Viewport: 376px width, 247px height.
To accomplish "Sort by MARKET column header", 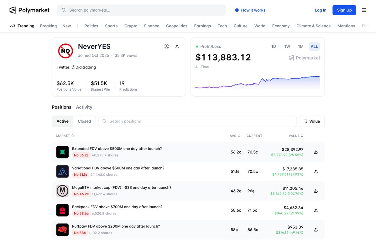I will pos(65,136).
